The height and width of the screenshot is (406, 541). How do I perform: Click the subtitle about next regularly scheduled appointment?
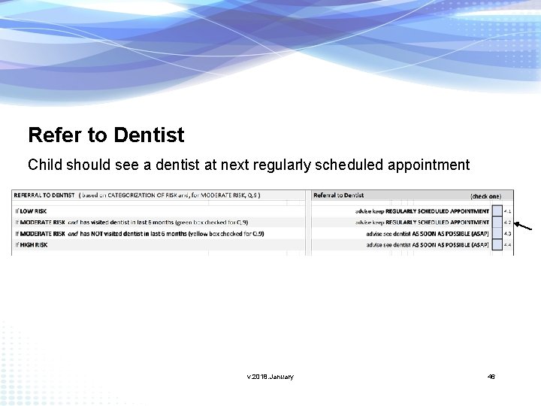pos(249,165)
